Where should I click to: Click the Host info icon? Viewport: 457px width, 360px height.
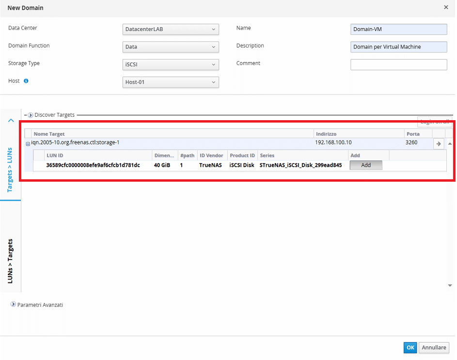click(x=26, y=81)
